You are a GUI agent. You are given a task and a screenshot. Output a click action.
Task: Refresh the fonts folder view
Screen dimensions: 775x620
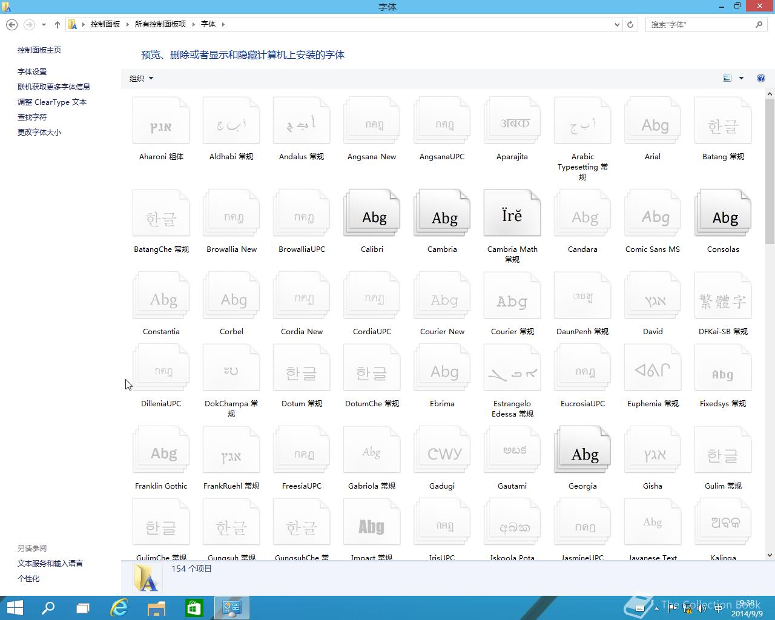click(630, 25)
